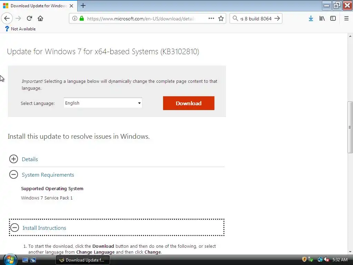Click the Show Desktop quick launch icon
Image resolution: width=353 pixels, height=265 pixels.
(25, 260)
